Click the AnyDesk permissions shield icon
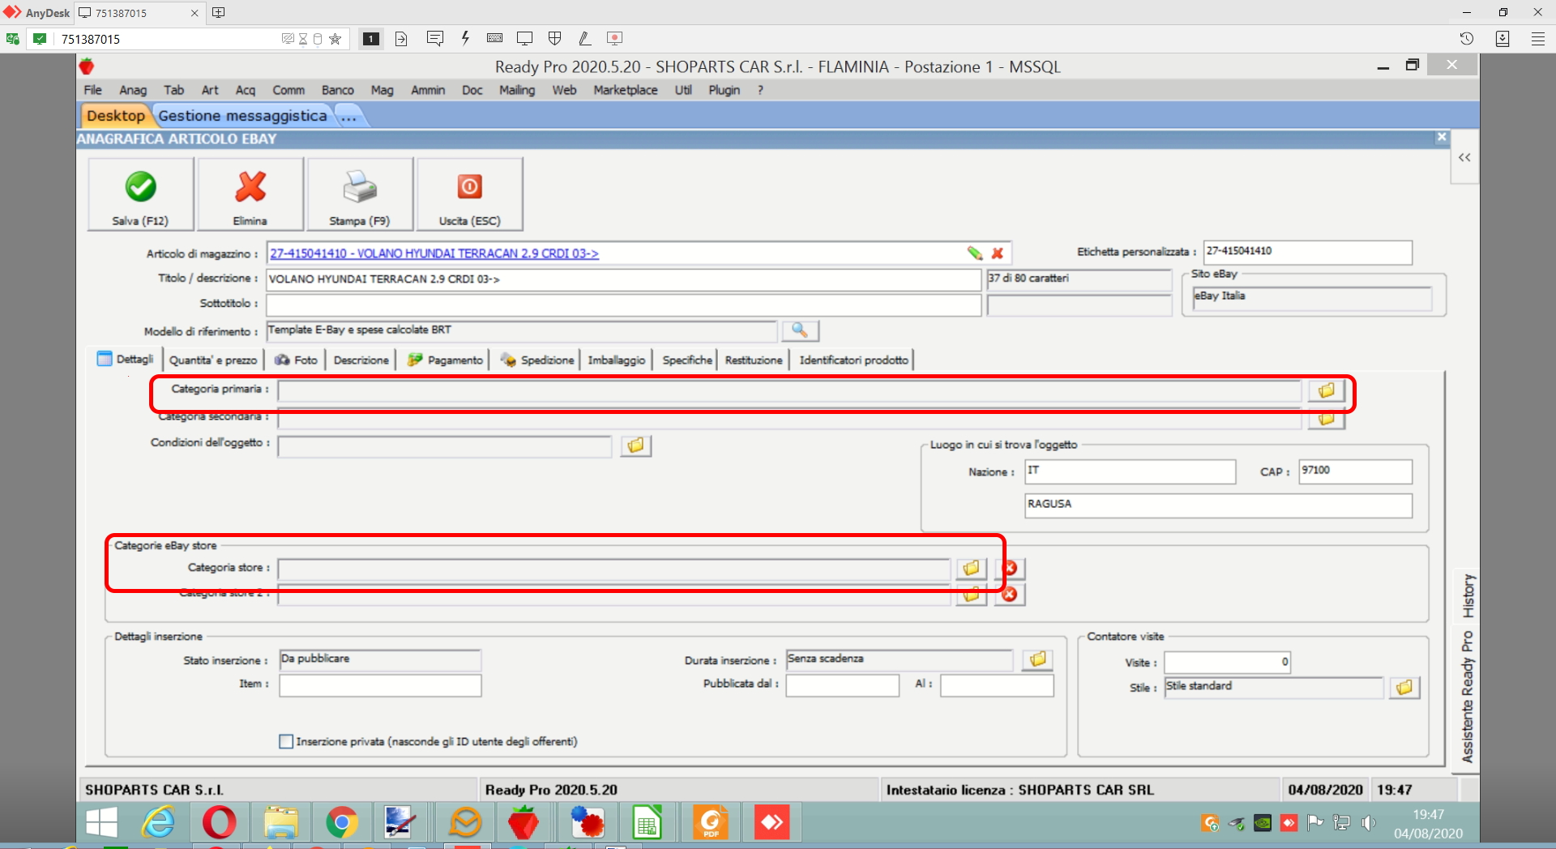1556x849 pixels. point(555,38)
